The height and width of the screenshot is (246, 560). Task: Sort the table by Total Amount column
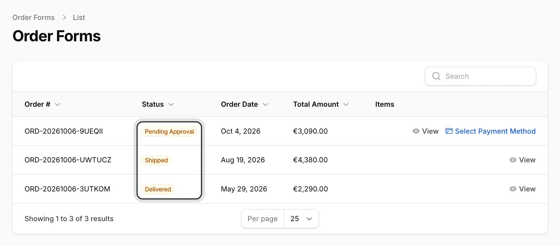point(321,104)
